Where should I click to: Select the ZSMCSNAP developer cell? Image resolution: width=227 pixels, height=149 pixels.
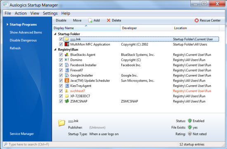coord(130,101)
